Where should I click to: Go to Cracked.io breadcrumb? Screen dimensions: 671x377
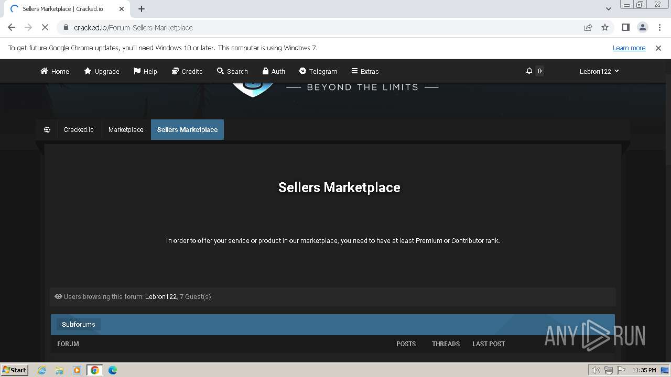(x=79, y=129)
